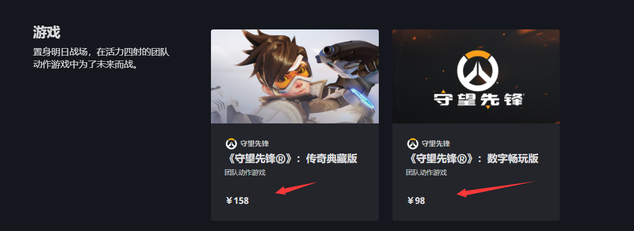Click 守望先锋 label on Digital Edition card
634x231 pixels.
(436, 144)
